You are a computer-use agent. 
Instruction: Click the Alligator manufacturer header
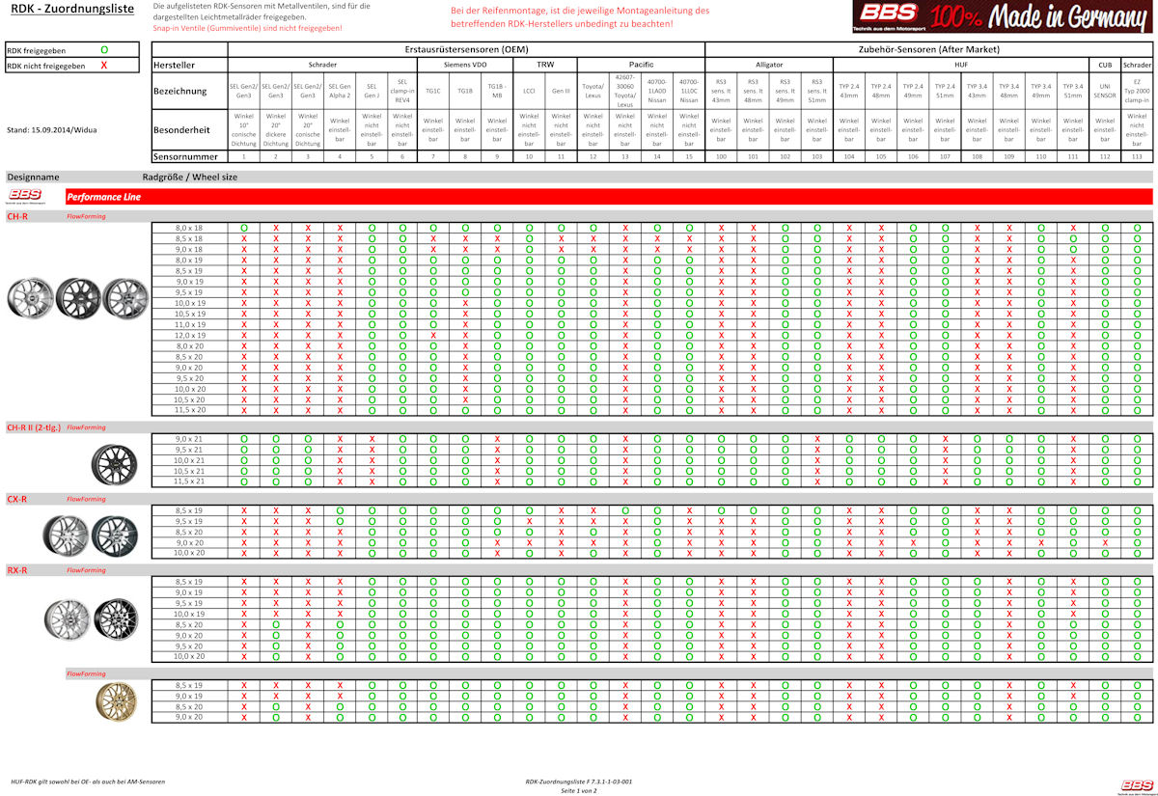click(768, 65)
